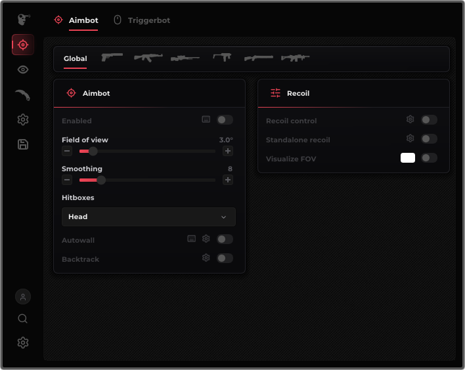Image resolution: width=465 pixels, height=370 pixels.
Task: Open the Hitboxes Head dropdown
Action: 148,217
